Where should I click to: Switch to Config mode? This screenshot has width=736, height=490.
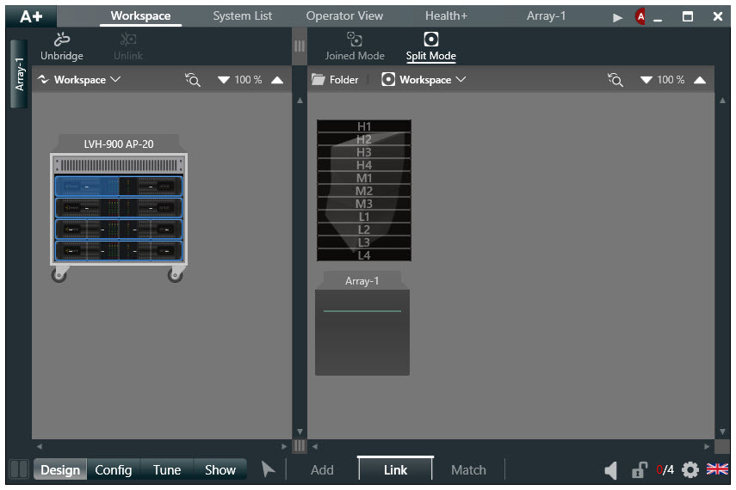(114, 470)
